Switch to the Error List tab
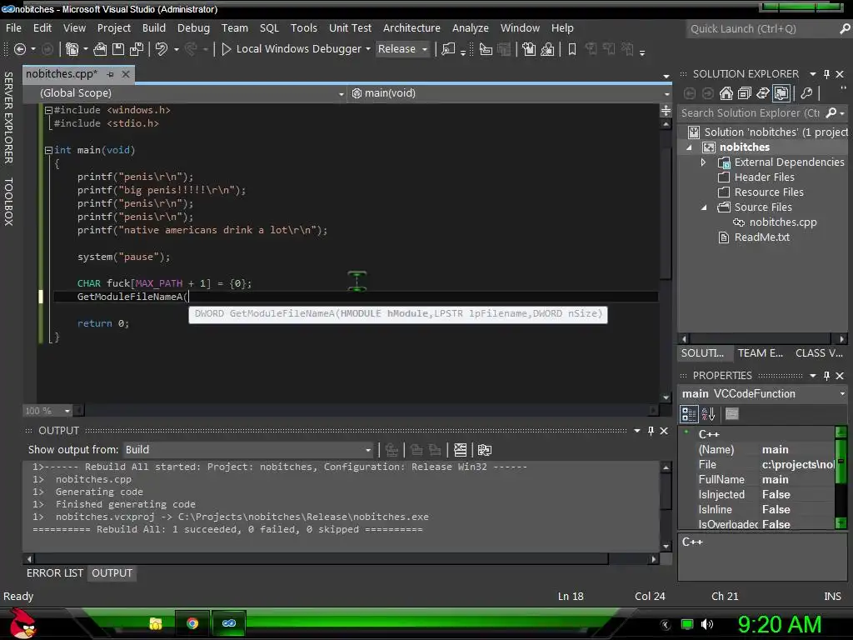The width and height of the screenshot is (853, 640). click(x=55, y=573)
